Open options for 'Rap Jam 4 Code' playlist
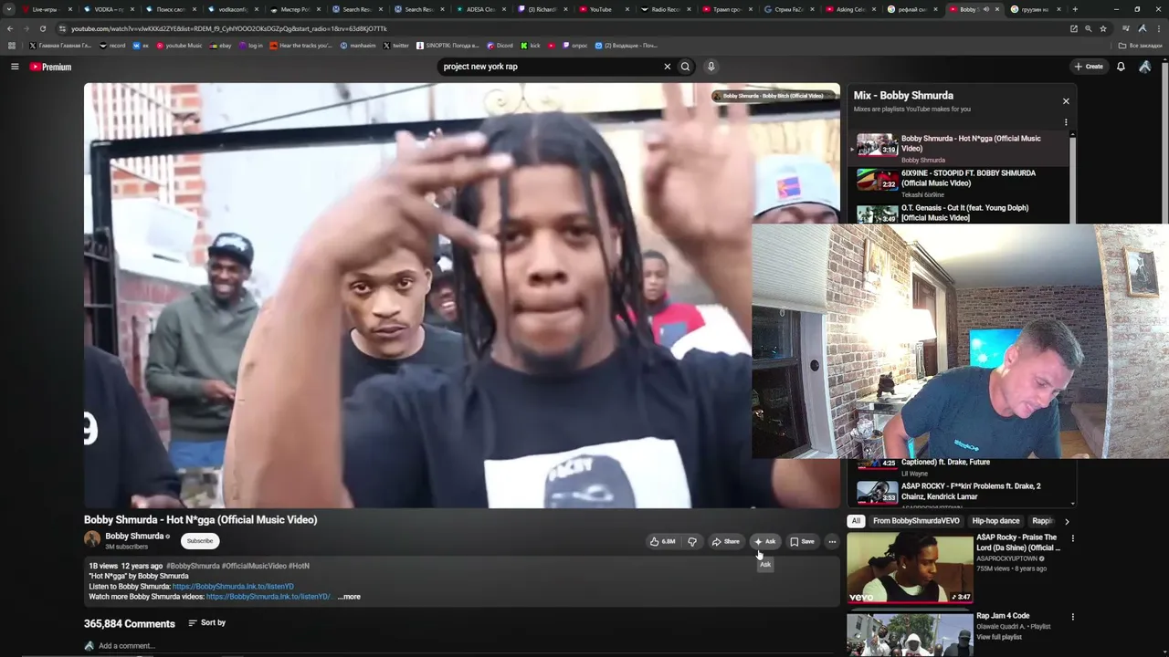The image size is (1169, 657). [x=1072, y=617]
